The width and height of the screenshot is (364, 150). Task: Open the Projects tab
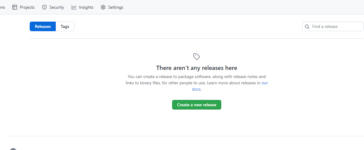coord(27,7)
